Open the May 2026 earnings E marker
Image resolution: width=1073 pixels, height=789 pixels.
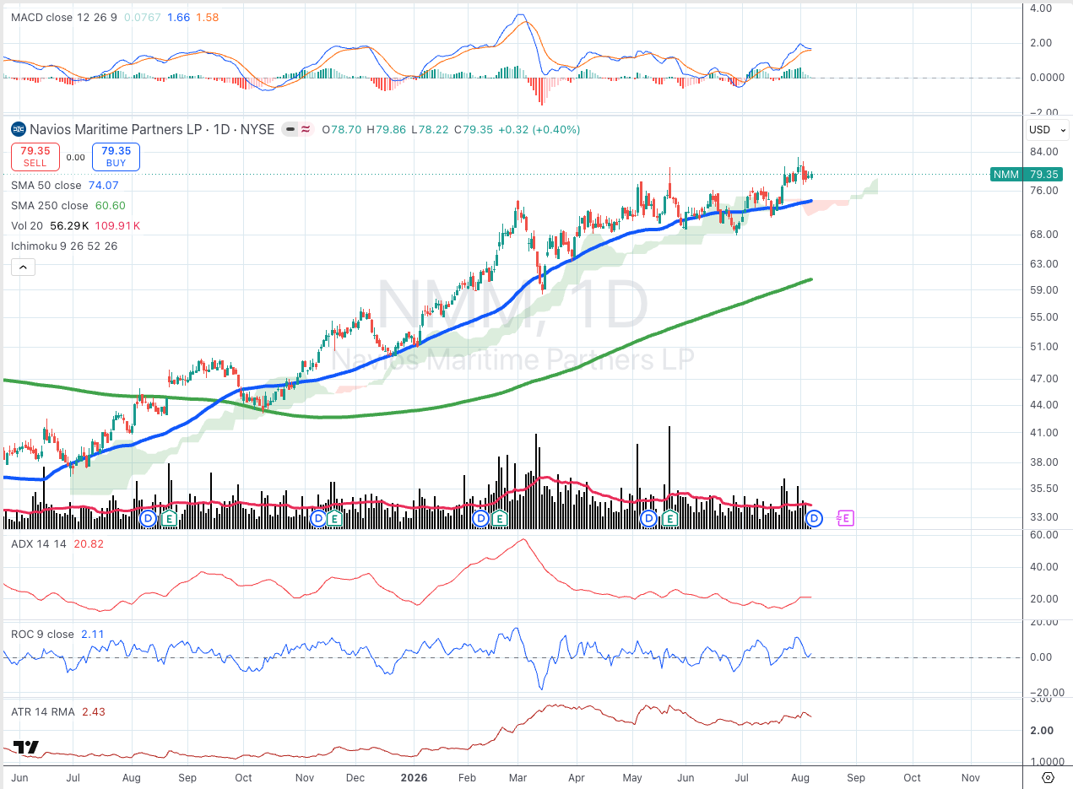tap(670, 517)
